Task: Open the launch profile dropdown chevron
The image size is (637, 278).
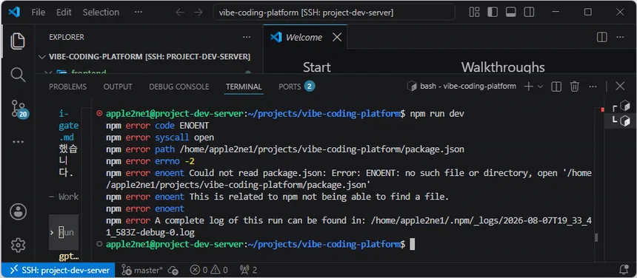Action: click(540, 87)
